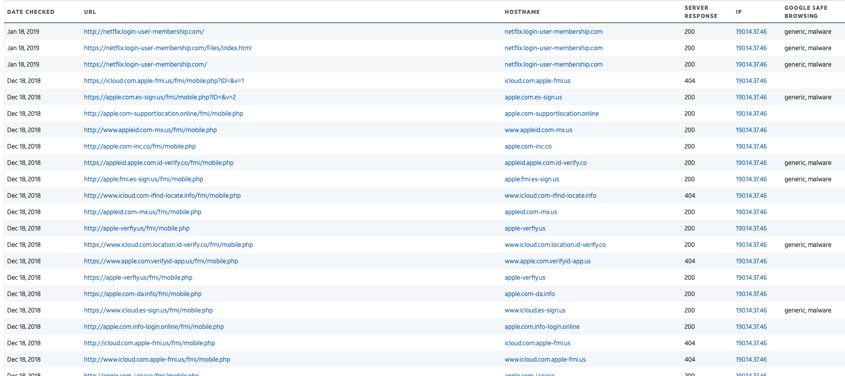Click the GOOGLE SAFE BROWSING column header

pyautogui.click(x=806, y=12)
